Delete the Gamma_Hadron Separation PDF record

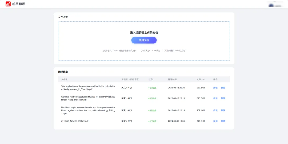[223, 98]
